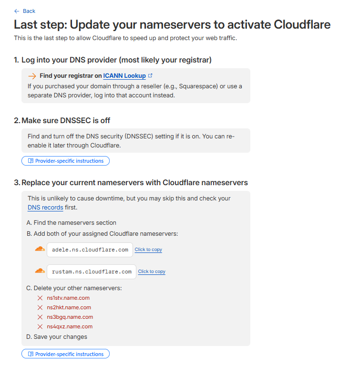Click the red X beside ns3bgq.name.com
This screenshot has height=367, width=339.
[x=40, y=317]
